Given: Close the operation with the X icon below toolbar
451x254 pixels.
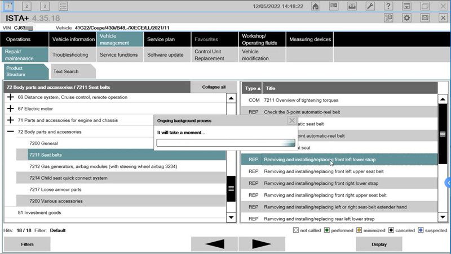Looking at the screenshot, I should (443, 18).
